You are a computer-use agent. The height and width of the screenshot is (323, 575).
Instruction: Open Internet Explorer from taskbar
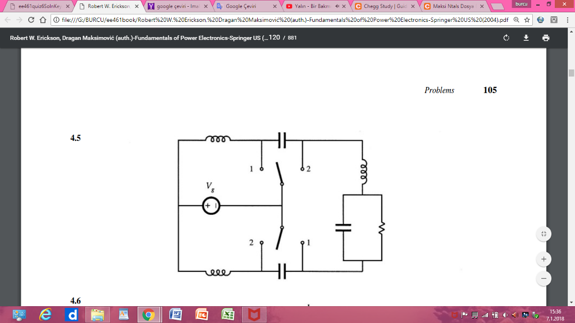pyautogui.click(x=45, y=315)
